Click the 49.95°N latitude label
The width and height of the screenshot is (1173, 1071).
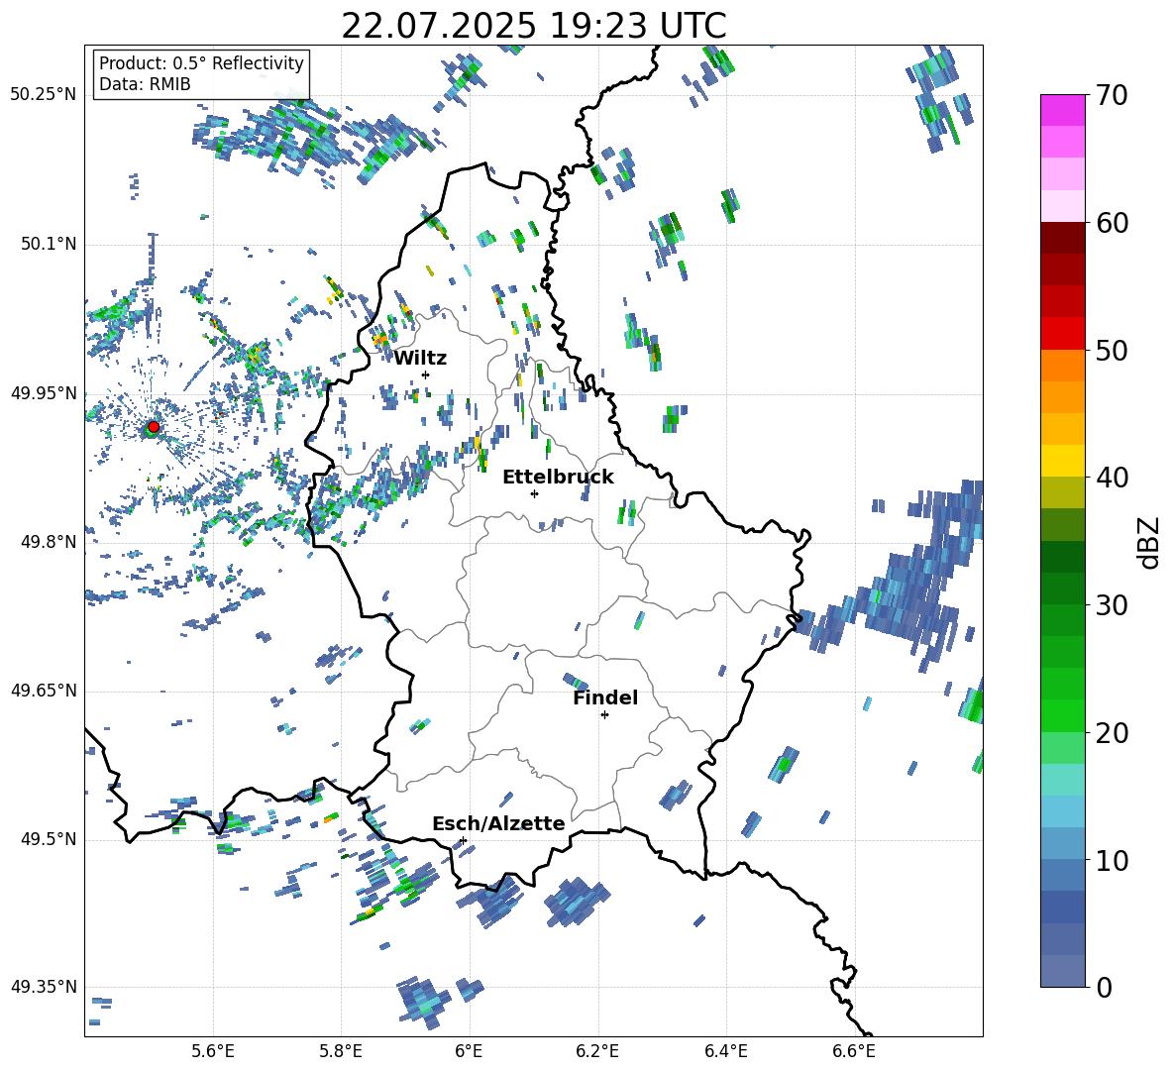coord(44,393)
